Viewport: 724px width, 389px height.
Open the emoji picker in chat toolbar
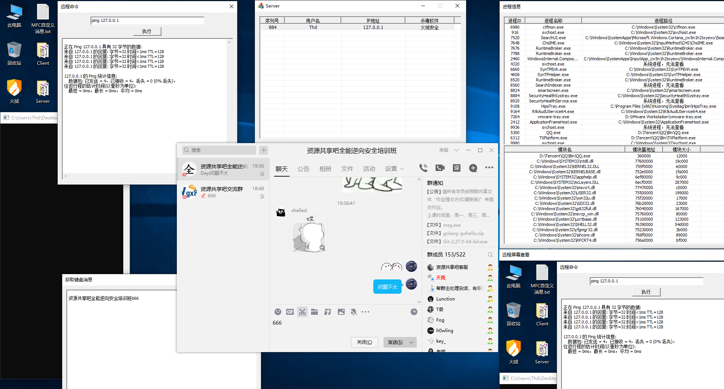coord(278,312)
